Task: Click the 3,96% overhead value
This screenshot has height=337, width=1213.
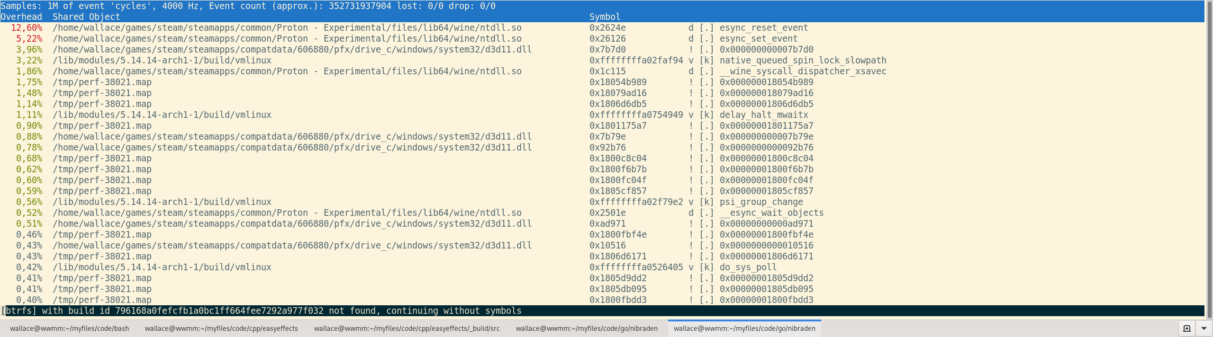Action: coord(29,50)
